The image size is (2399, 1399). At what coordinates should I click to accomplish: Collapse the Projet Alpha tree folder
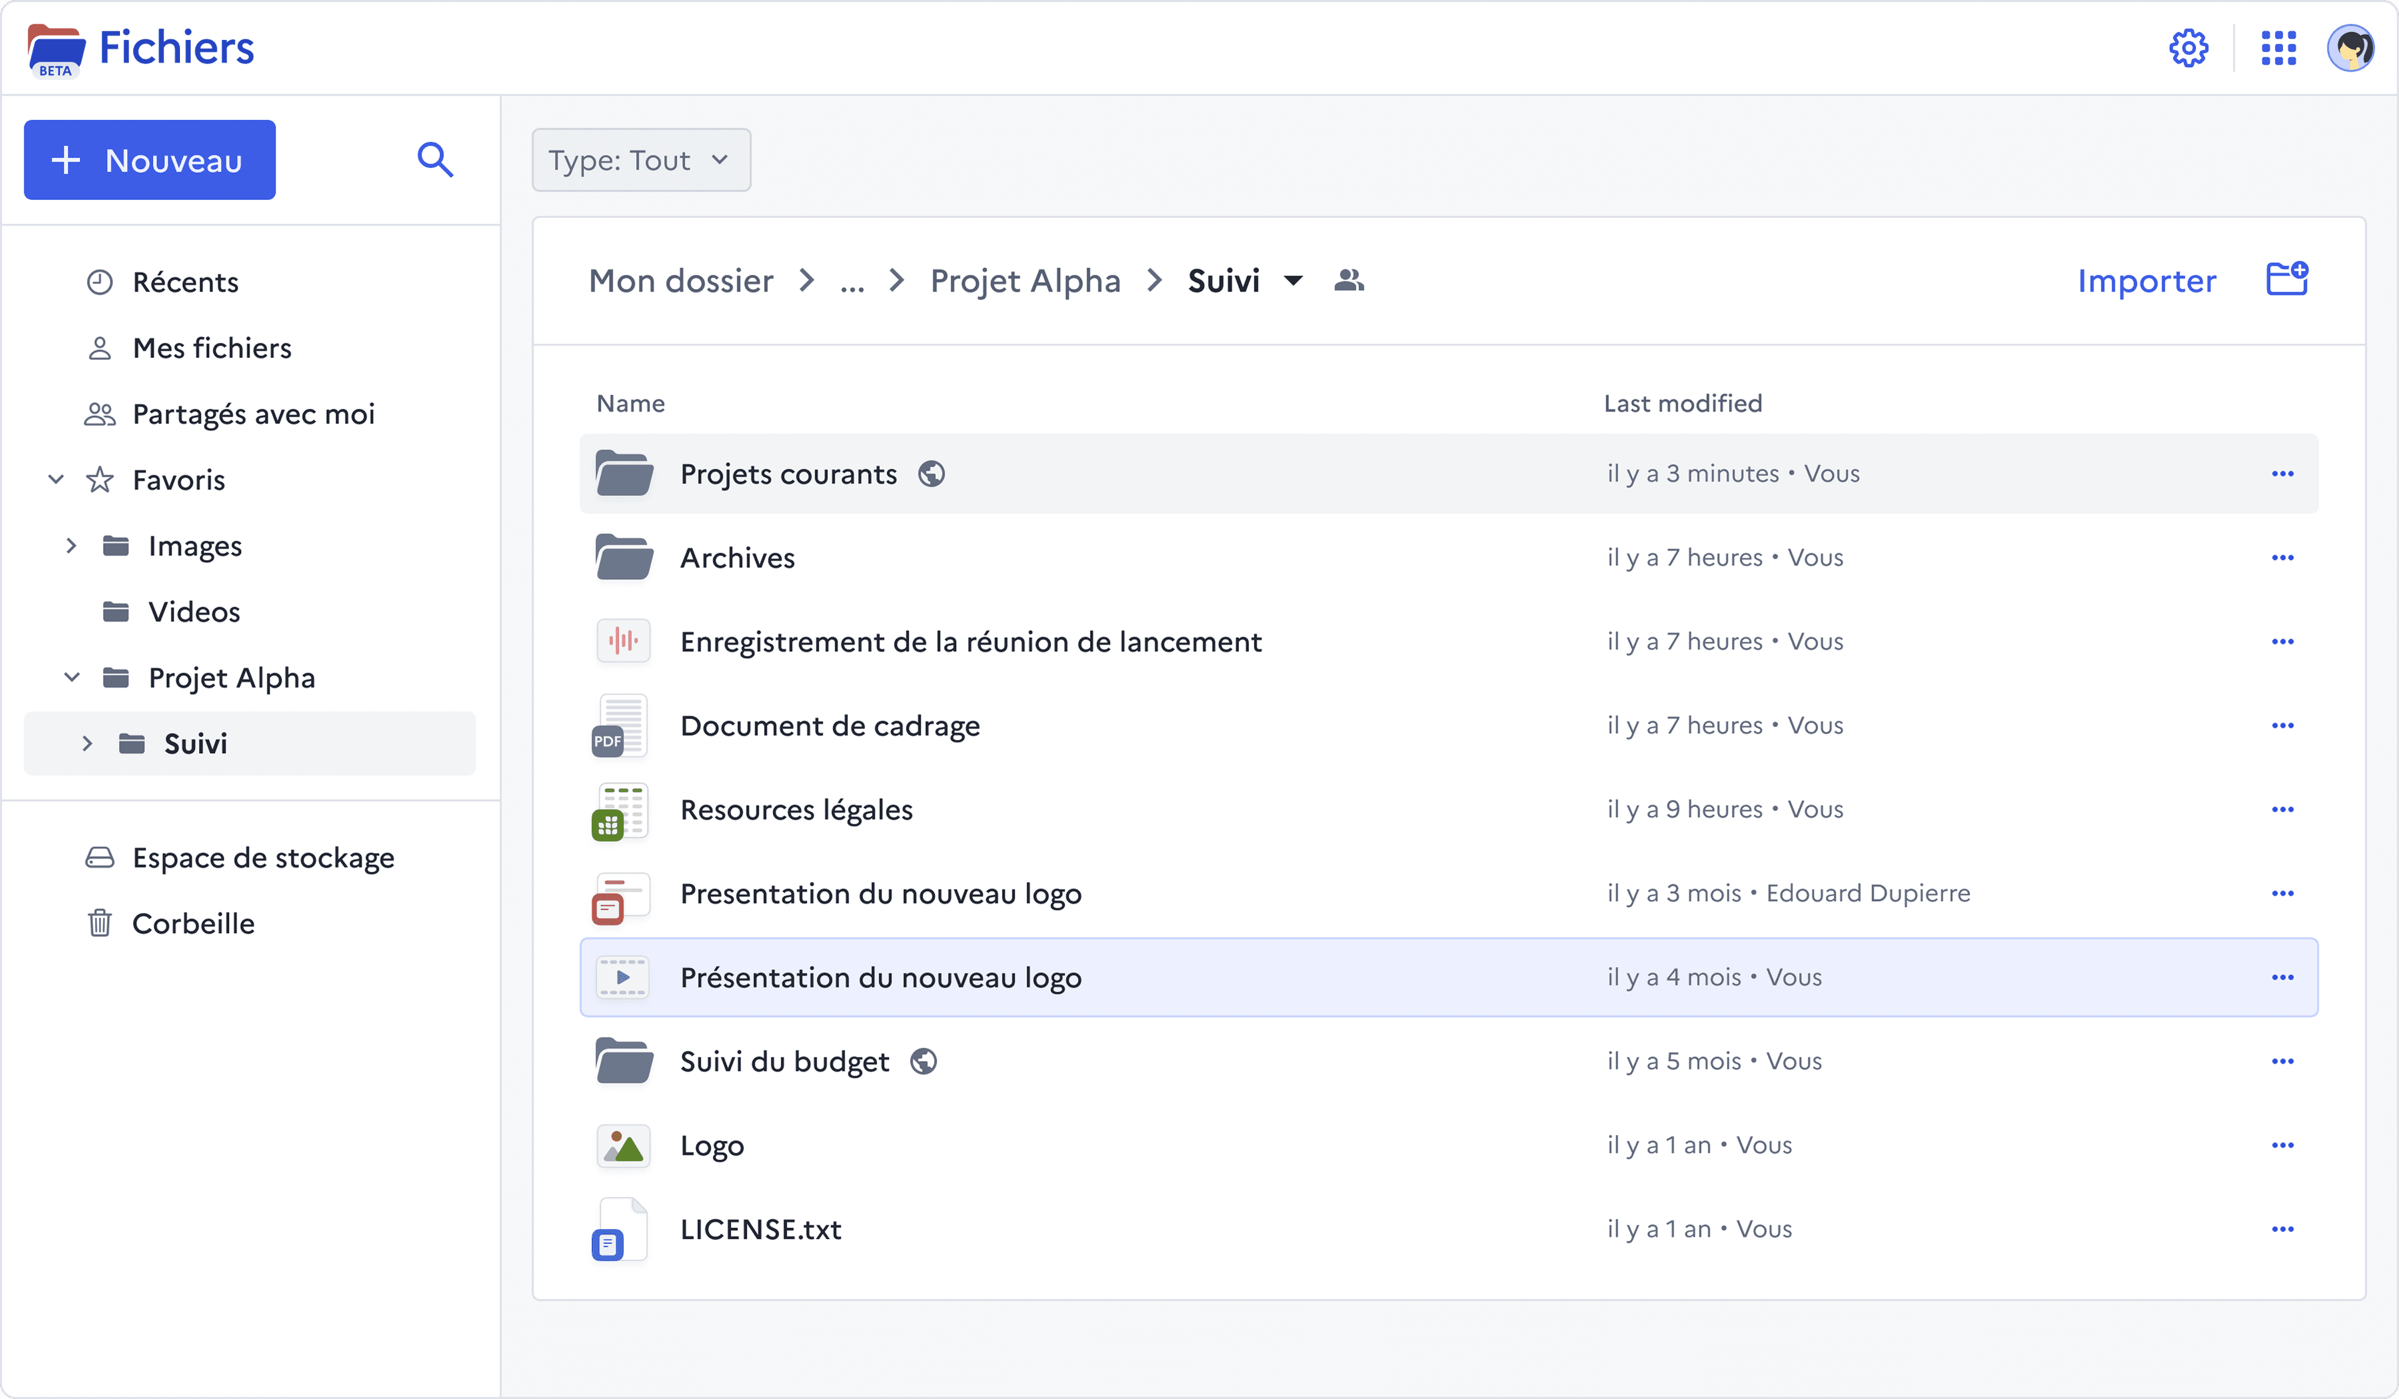[71, 678]
